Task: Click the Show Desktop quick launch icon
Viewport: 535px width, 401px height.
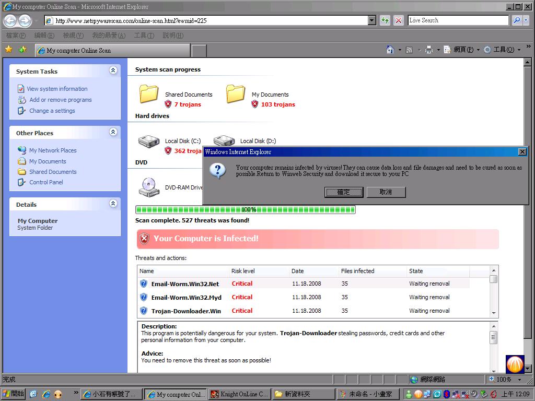Action: coord(33,394)
